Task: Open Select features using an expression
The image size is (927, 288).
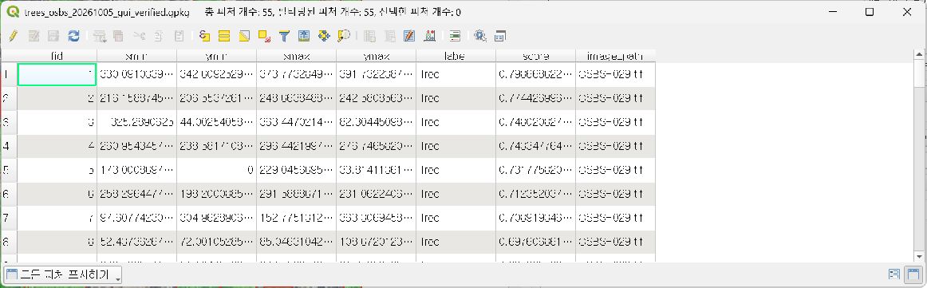Action: click(204, 36)
